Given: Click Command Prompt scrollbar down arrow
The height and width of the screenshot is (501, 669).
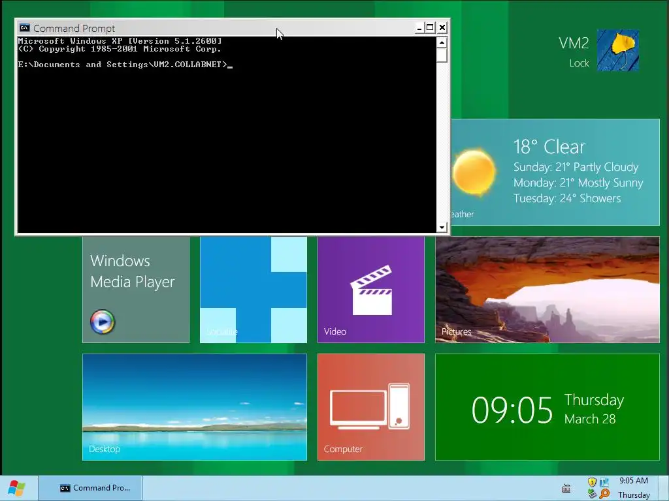Looking at the screenshot, I should point(442,228).
